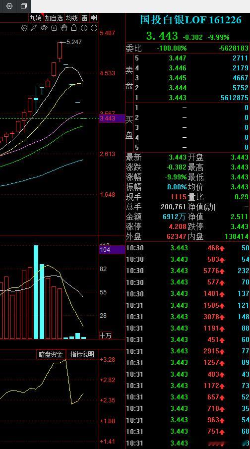Select the trade tick with volume 963

[x=188, y=420]
